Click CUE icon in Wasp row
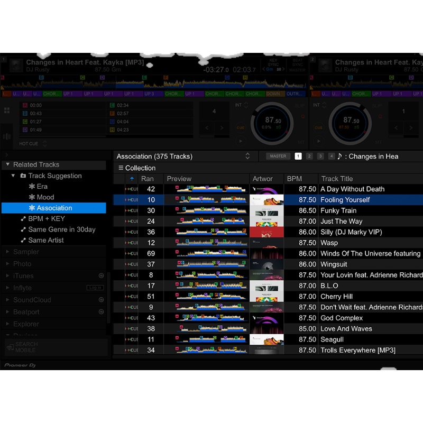The width and height of the screenshot is (423, 423). pyautogui.click(x=132, y=243)
